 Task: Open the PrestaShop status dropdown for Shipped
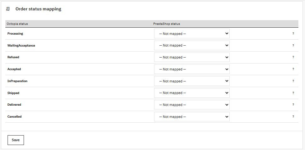point(192,93)
